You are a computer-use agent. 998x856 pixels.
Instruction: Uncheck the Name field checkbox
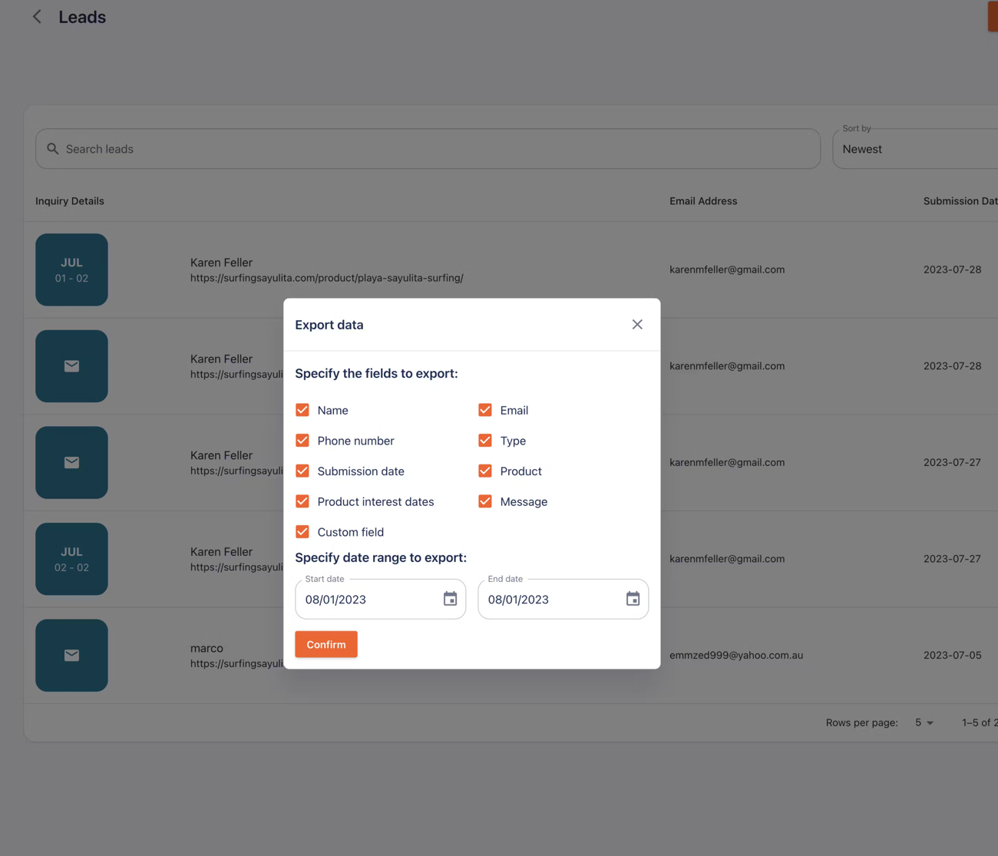[x=302, y=410]
